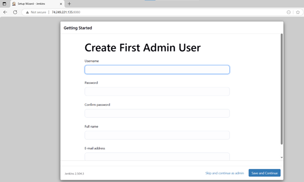Viewport: 304px width, 182px height.
Task: Focus the Full name input field
Action: coord(157,135)
